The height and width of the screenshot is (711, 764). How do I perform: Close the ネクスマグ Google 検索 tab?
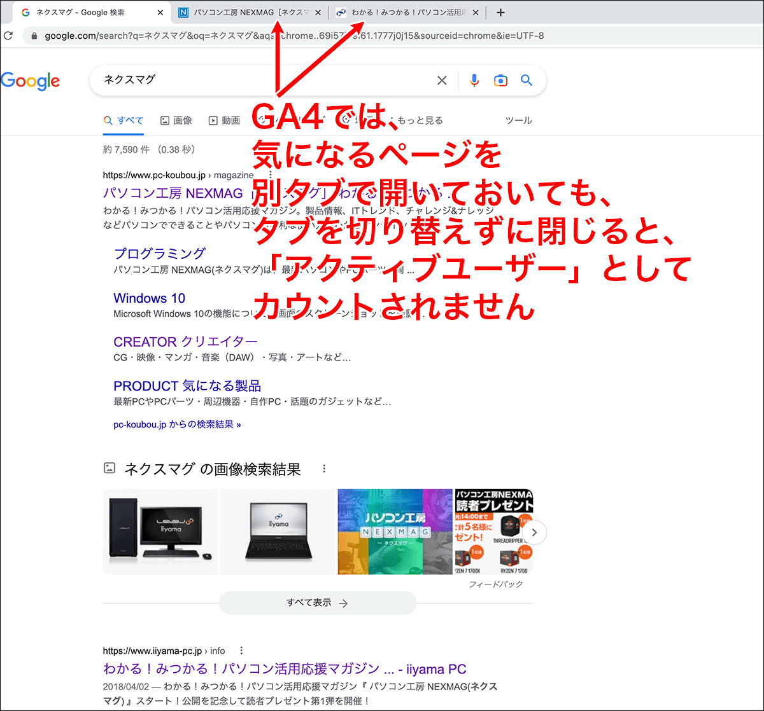coord(159,12)
